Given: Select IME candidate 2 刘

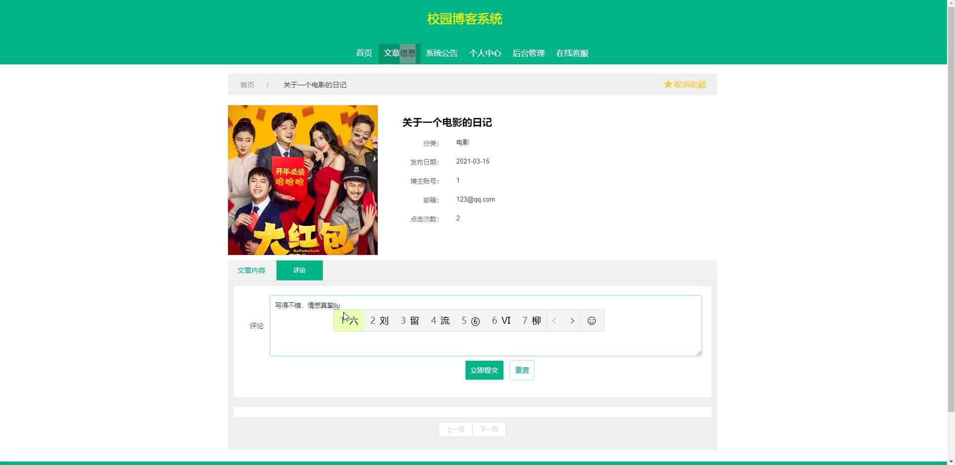Looking at the screenshot, I should 379,321.
